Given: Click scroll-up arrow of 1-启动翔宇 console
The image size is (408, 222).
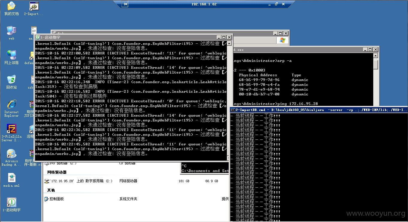Looking at the screenshot, I should pyautogui.click(x=229, y=43).
